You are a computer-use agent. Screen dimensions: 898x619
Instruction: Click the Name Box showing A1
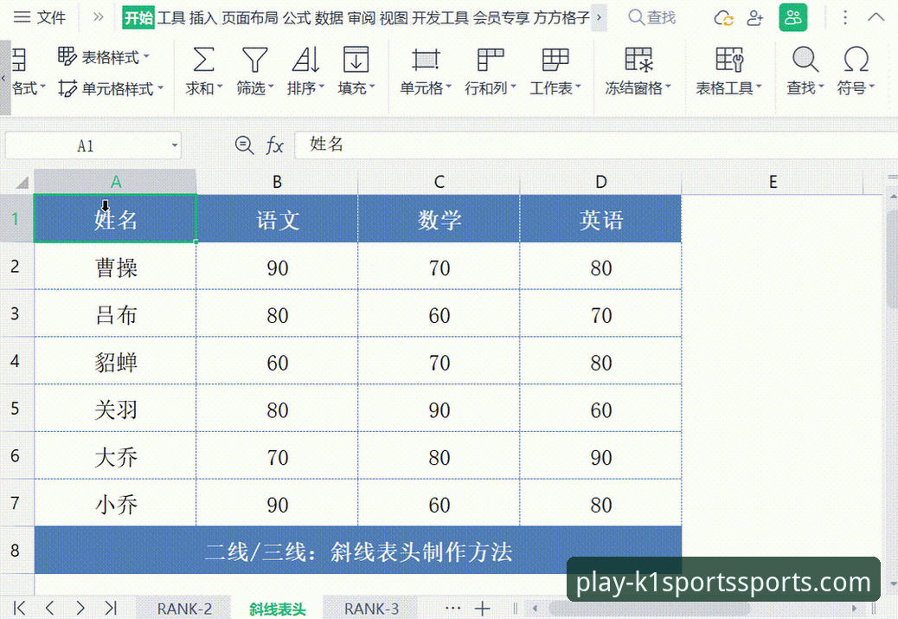86,145
